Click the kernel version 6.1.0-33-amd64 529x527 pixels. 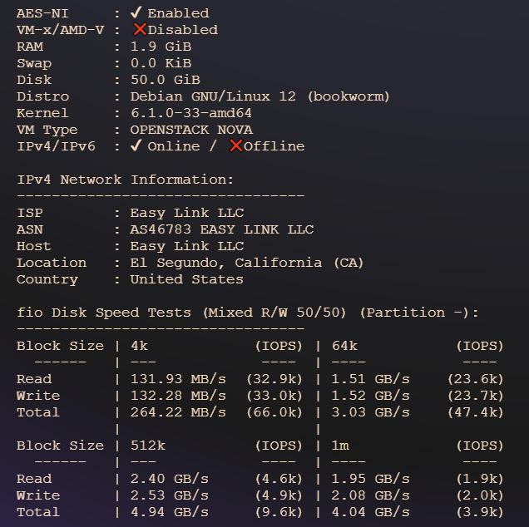tap(191, 113)
